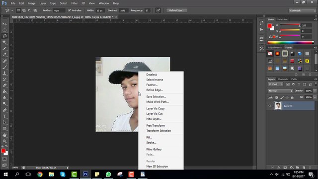Viewport: 318px width, 179px height.
Task: Select the Crop tool
Action: pyautogui.click(x=4, y=49)
